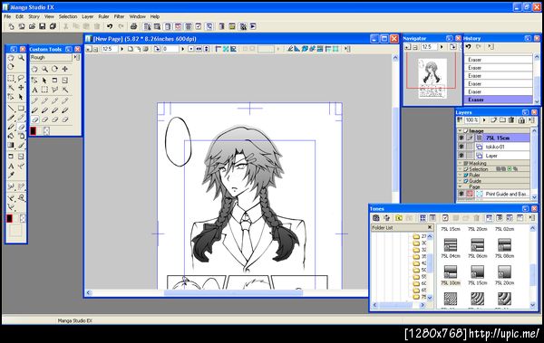Screen dimensions: 544x343
Task: Select the Eraser tool in the Tools palette
Action: (x=21, y=127)
